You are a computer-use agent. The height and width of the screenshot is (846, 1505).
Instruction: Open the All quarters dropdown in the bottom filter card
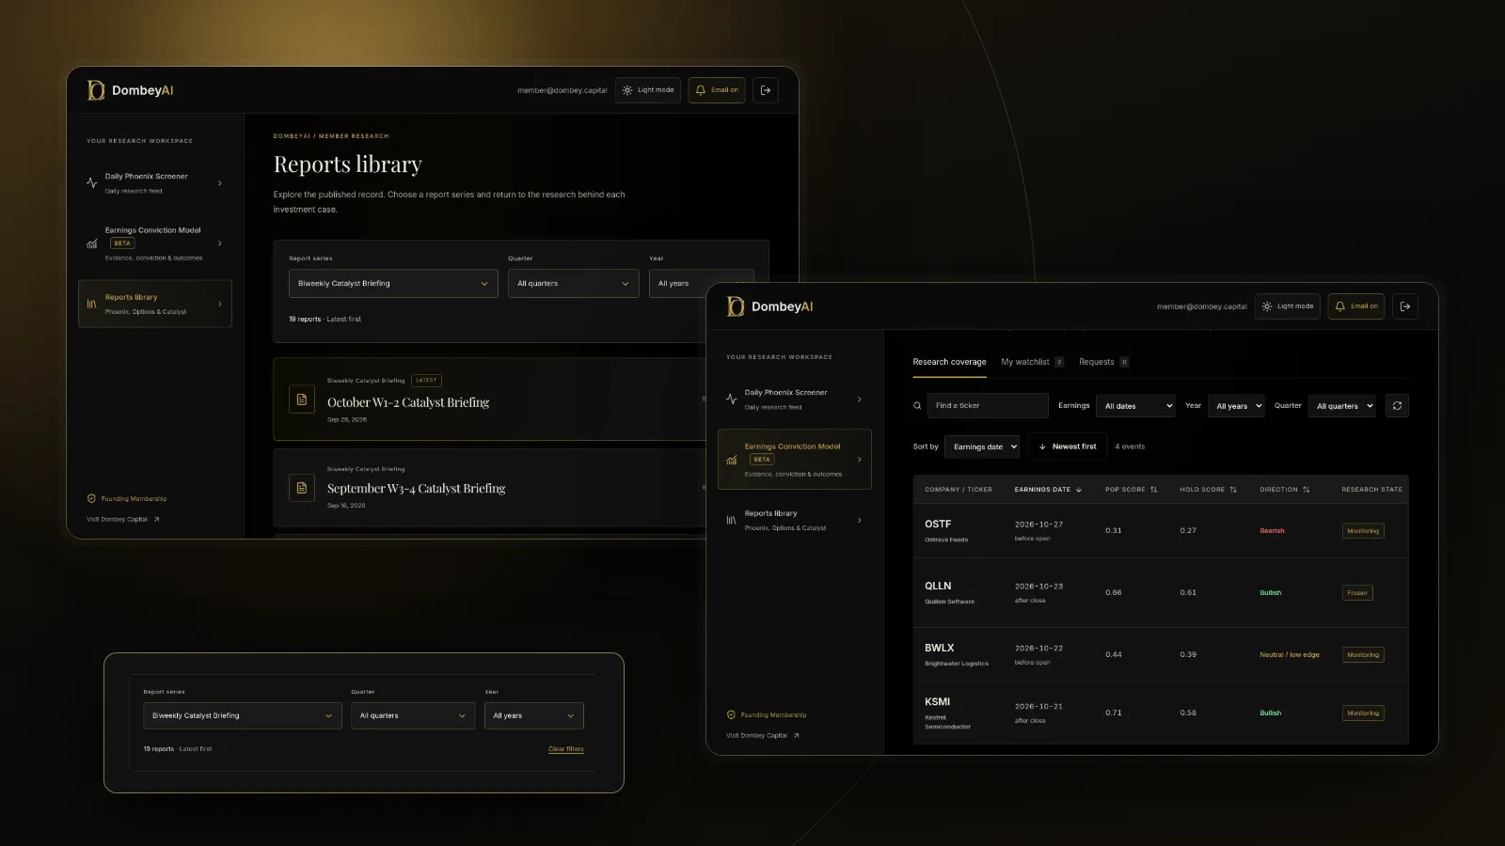click(413, 715)
